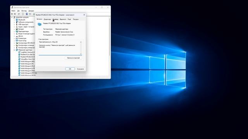Expand the Bluetooth node

14,20
